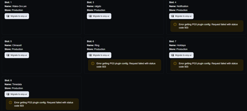Click the 'Slot: 3' label
Screen dimensions: 247x111
(x=90, y=2)
